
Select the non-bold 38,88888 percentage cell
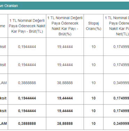click(x=65, y=83)
